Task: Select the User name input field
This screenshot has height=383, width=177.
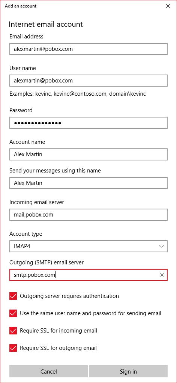Action: click(88, 81)
